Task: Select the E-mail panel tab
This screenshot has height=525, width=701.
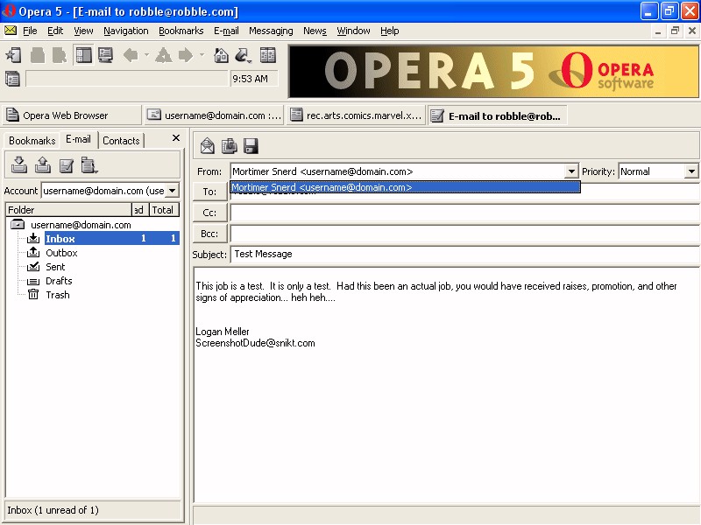Action: pos(78,140)
